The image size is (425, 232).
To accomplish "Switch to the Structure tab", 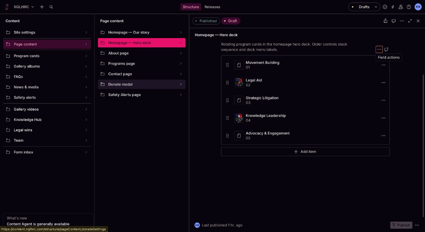I will tap(191, 7).
